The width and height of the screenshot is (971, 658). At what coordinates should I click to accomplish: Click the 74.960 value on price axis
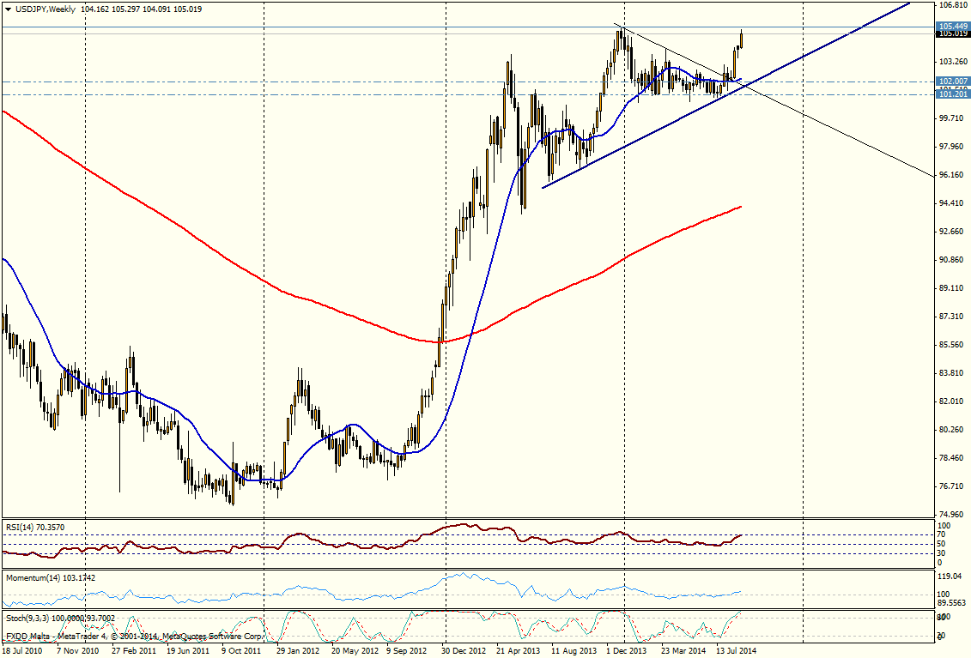click(x=953, y=515)
